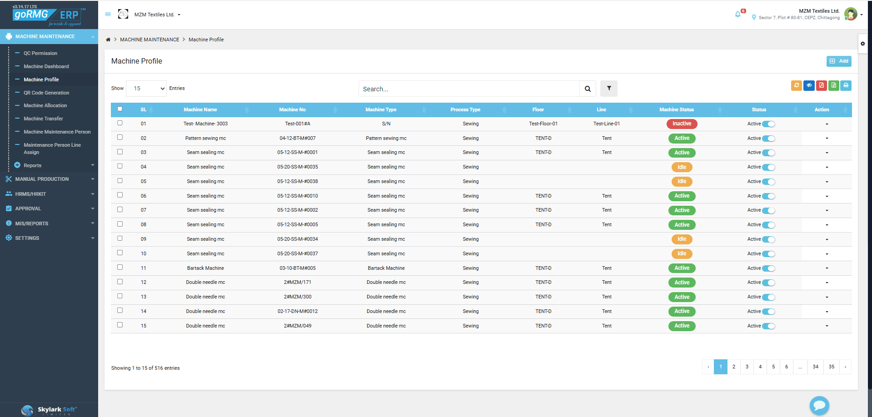872x417 pixels.
Task: Click the orange refresh table icon
Action: [796, 85]
